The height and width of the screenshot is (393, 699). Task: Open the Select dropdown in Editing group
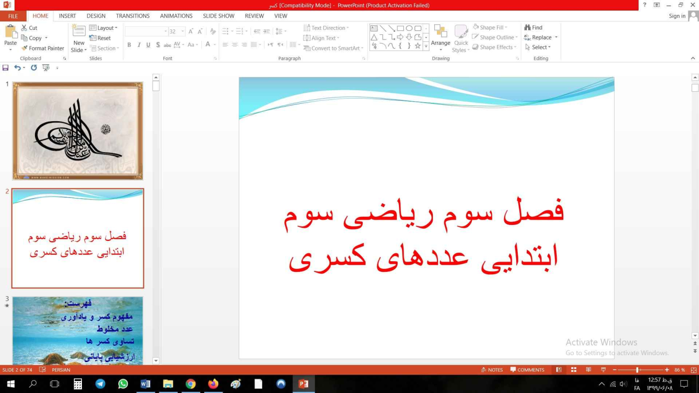click(x=538, y=47)
